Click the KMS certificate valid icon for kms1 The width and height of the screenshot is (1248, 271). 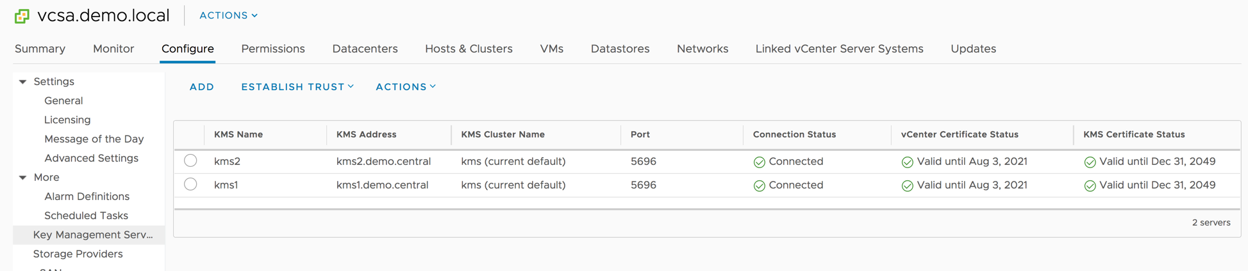[1090, 186]
